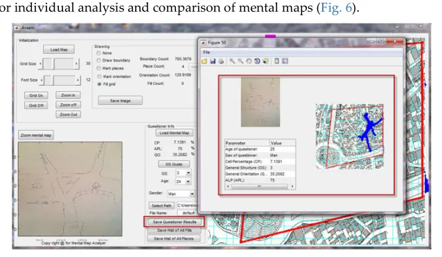Click the Orientation Count value 128.9189
This screenshot has height=257, width=442.
pos(183,75)
